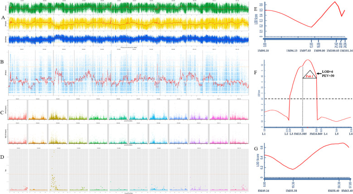Click the panel D label
This screenshot has height=194, width=353.
pos(2,156)
